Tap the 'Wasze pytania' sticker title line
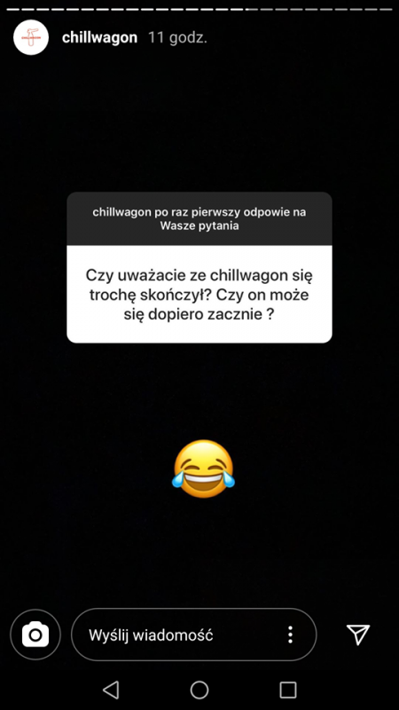The width and height of the screenshot is (399, 710). point(199,225)
